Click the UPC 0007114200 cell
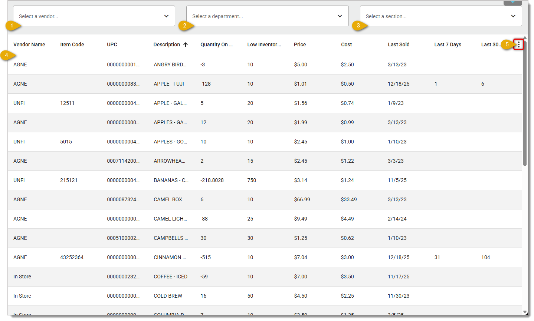Screen dimensions: 534x321 click(x=123, y=161)
